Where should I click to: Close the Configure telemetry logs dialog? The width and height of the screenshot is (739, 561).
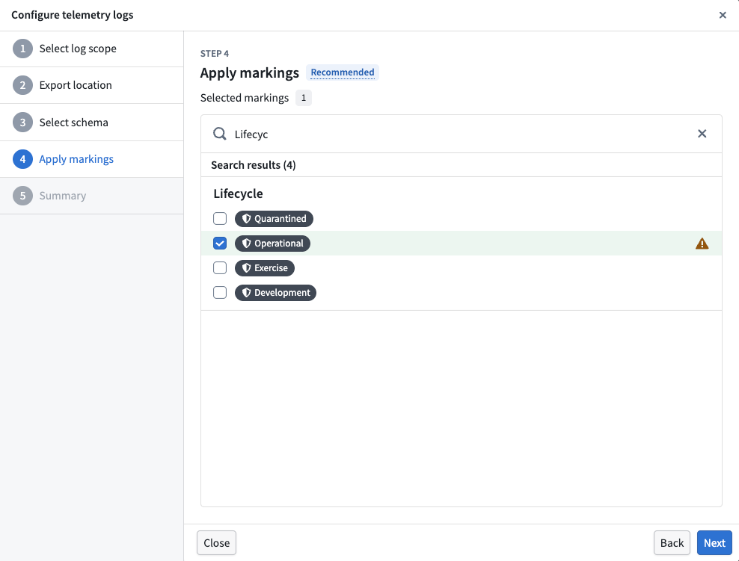click(x=722, y=15)
